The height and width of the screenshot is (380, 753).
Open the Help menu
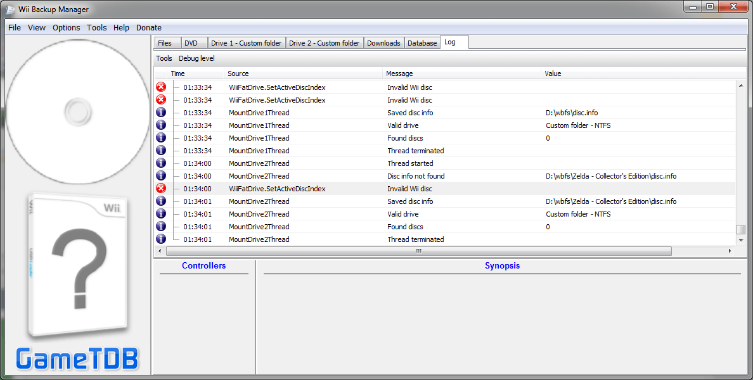[x=121, y=27]
